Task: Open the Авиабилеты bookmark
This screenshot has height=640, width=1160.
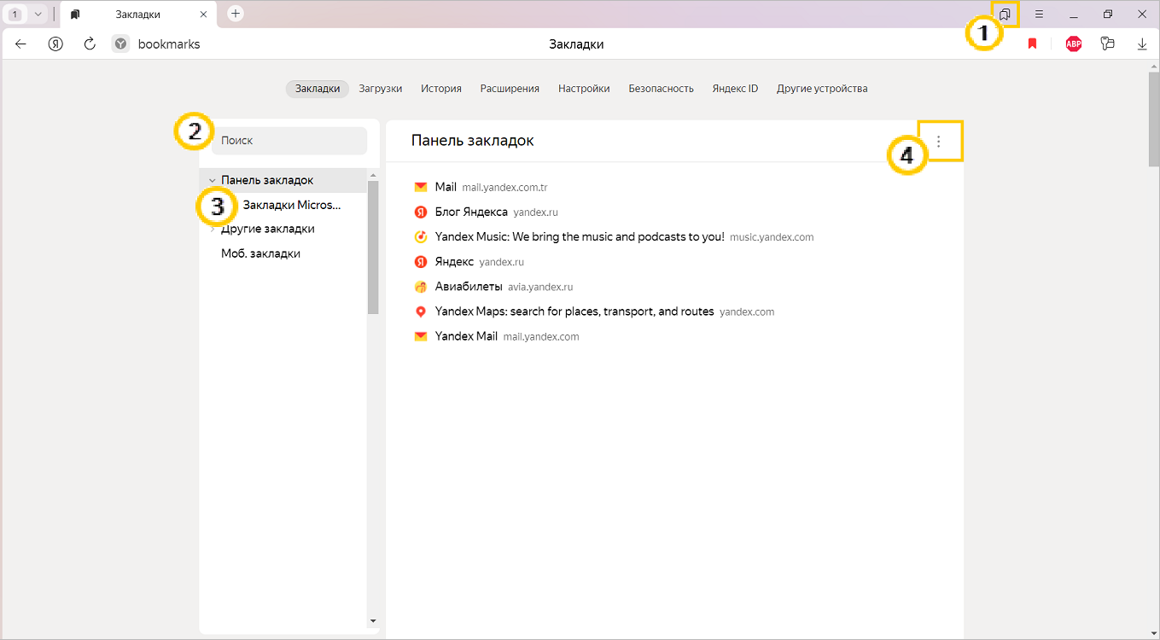Action: pos(469,287)
